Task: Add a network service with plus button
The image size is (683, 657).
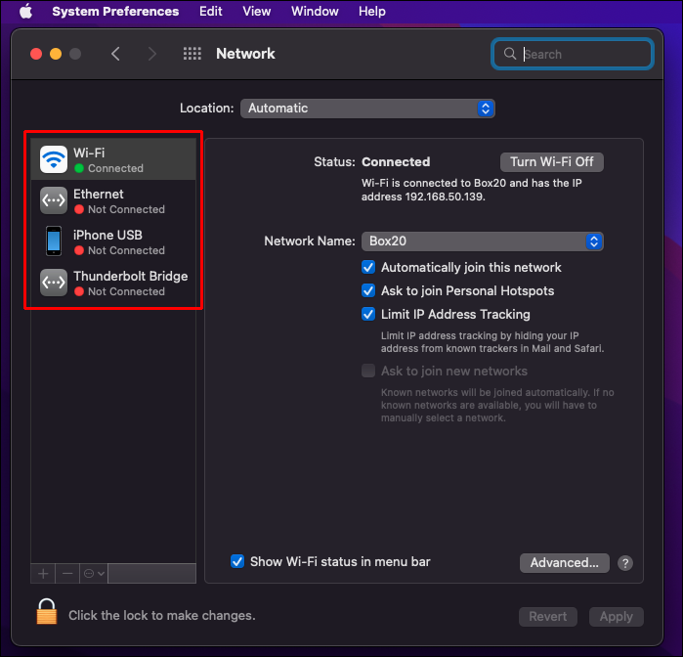Action: 43,573
